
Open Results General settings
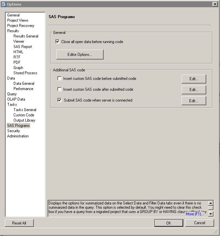point(26,36)
